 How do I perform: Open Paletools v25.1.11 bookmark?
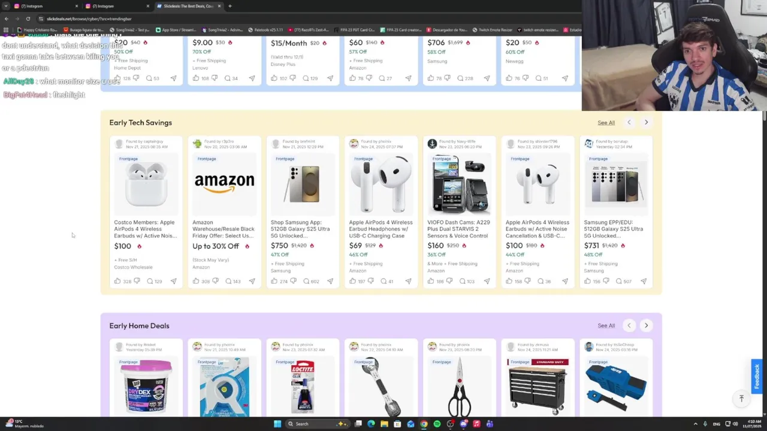point(265,30)
